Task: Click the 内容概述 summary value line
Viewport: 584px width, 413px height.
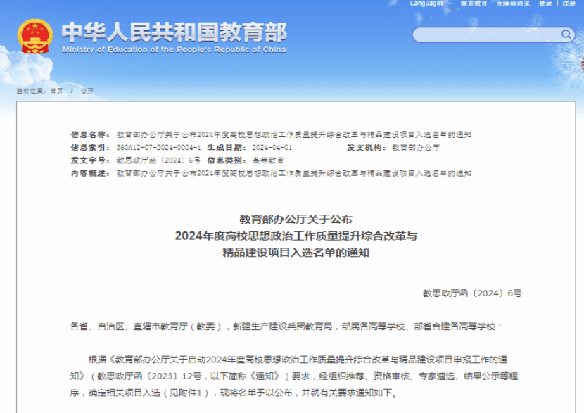Action: (x=294, y=173)
